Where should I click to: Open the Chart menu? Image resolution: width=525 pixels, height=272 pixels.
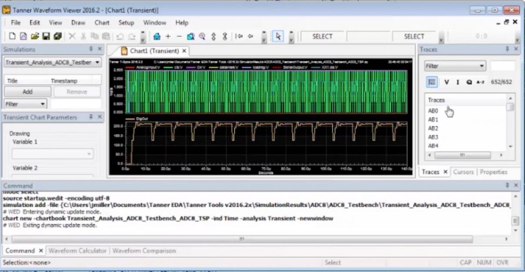click(x=102, y=23)
